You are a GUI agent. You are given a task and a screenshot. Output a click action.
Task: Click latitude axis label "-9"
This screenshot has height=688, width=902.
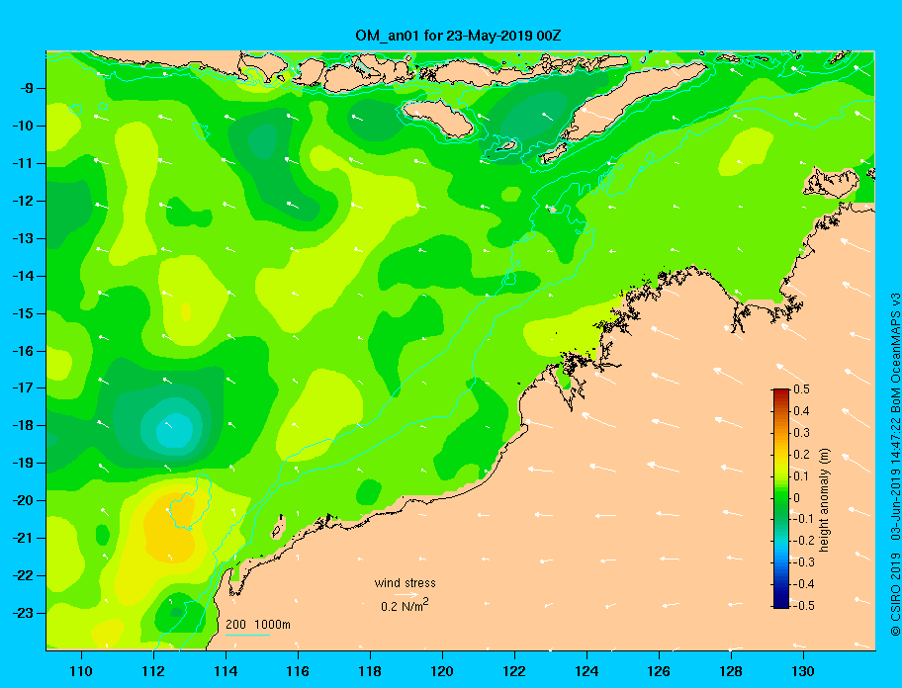pyautogui.click(x=25, y=89)
